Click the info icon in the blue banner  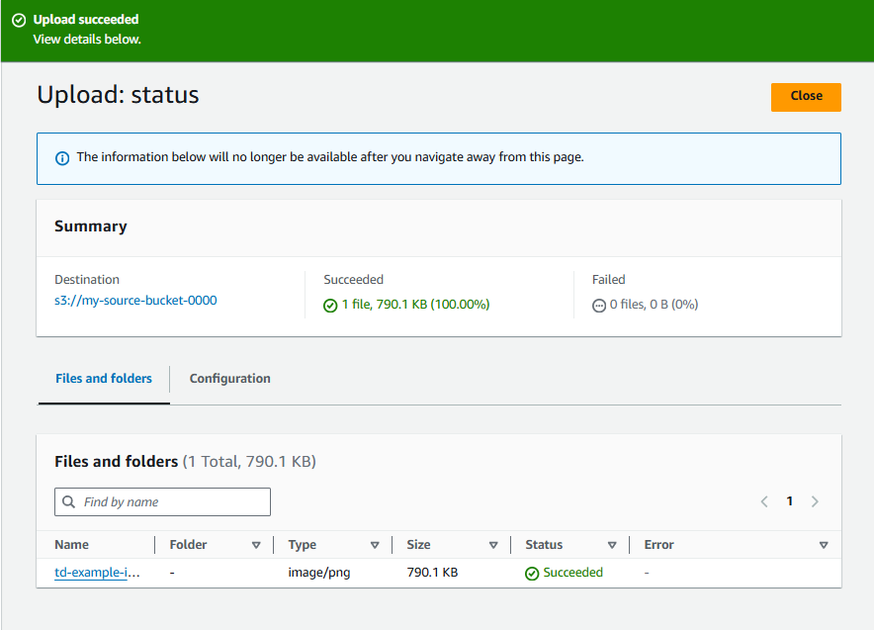pos(61,157)
